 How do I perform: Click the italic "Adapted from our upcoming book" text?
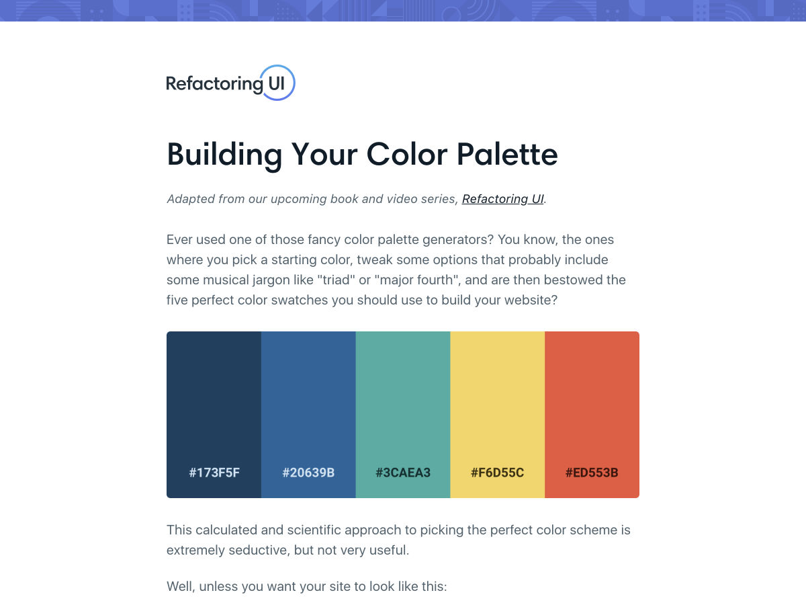click(312, 199)
